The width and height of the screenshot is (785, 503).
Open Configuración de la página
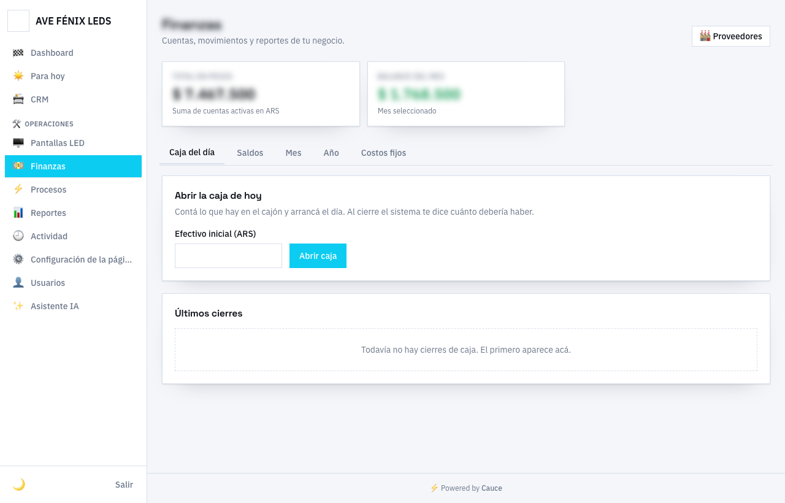coord(73,259)
